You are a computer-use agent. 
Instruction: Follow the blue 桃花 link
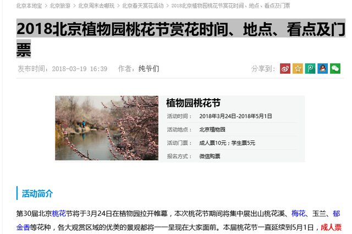[59, 213]
